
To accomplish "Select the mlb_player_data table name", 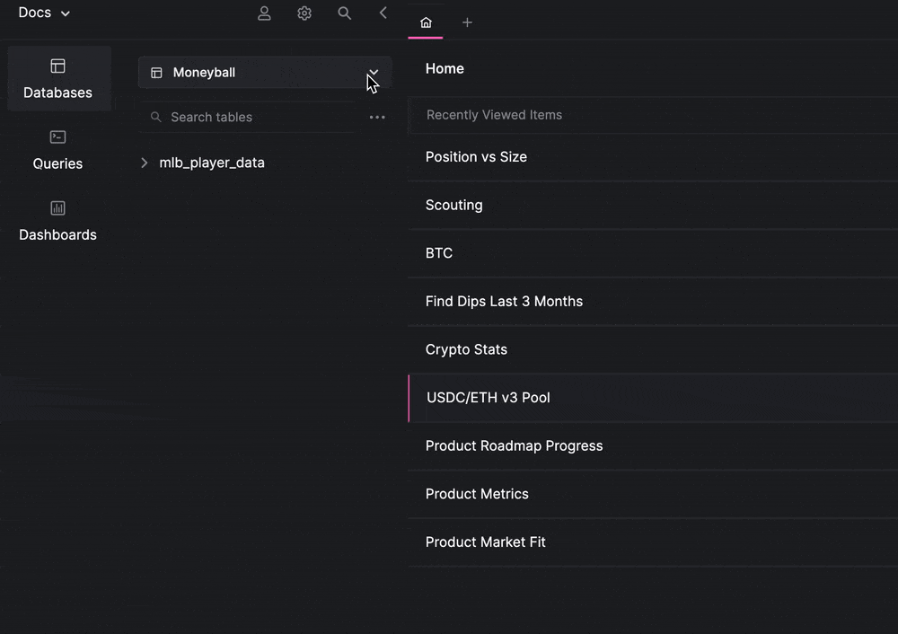I will coord(212,163).
